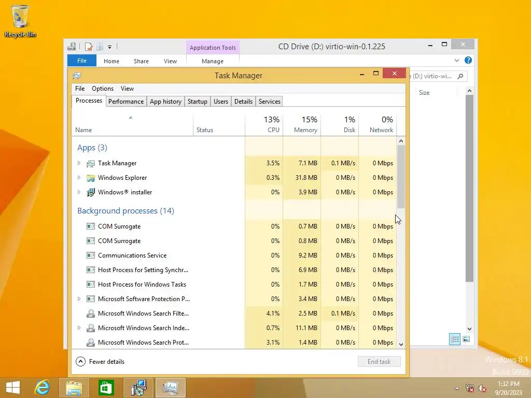The image size is (531, 398).
Task: Expand the Windows installer process group
Action: coord(79,192)
